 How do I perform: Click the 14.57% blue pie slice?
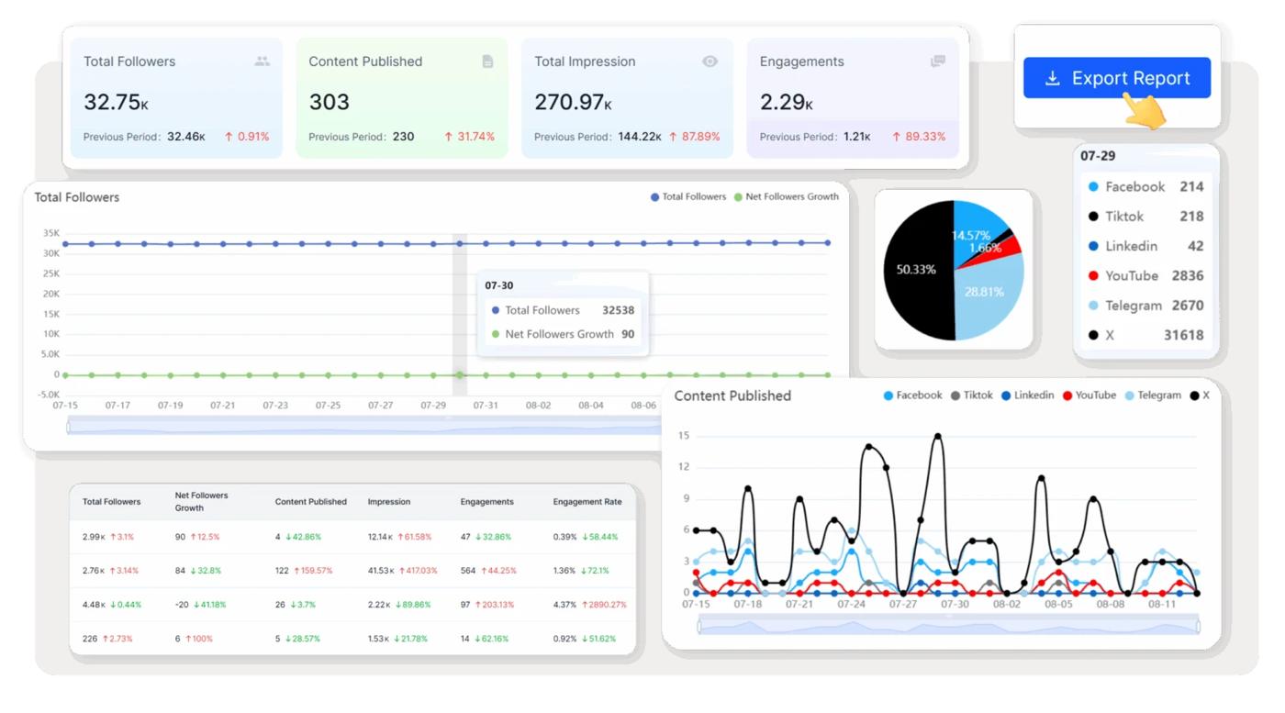pos(976,228)
